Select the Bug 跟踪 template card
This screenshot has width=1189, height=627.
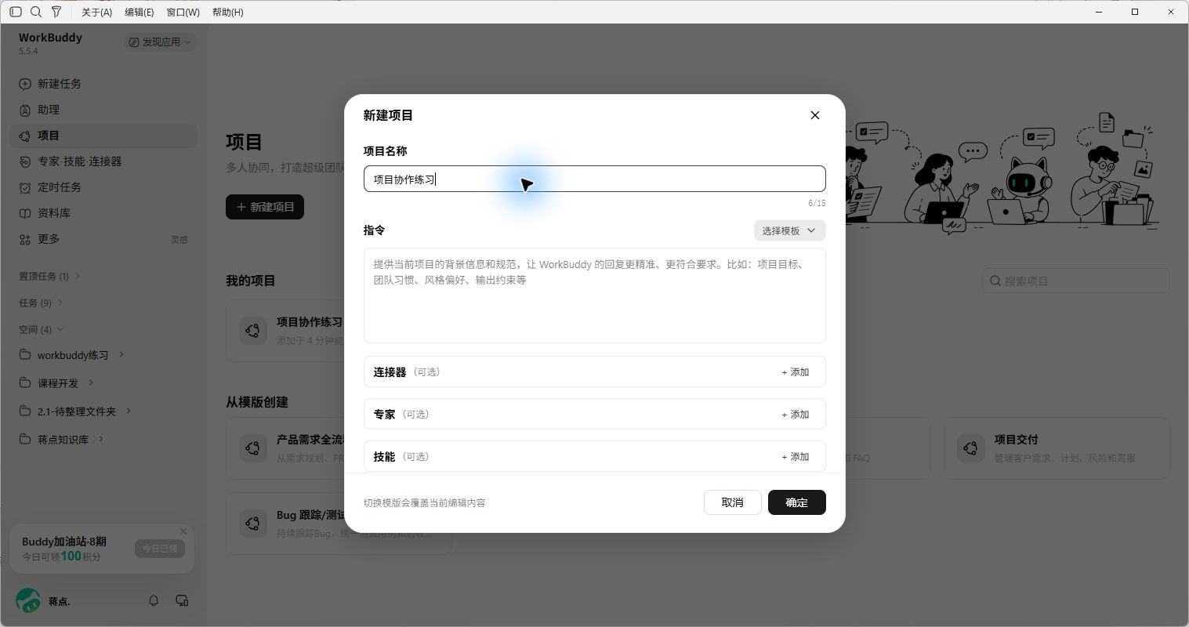(x=339, y=524)
